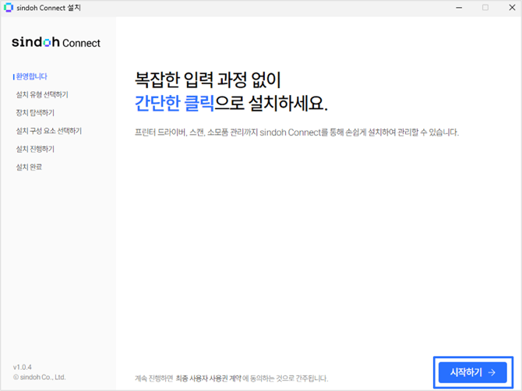
Task: Select the 설치 유형 선택하기 step
Action: pos(42,95)
